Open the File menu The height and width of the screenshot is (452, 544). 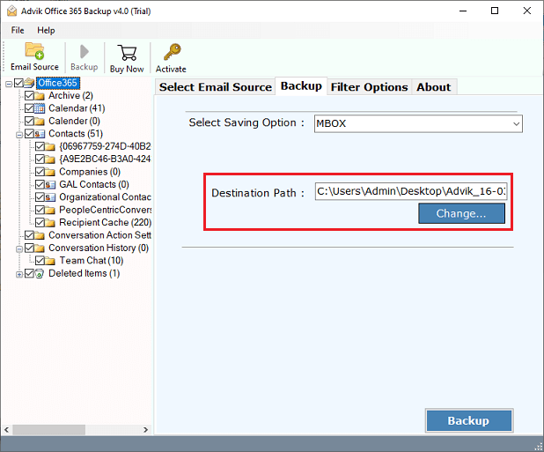click(x=18, y=30)
